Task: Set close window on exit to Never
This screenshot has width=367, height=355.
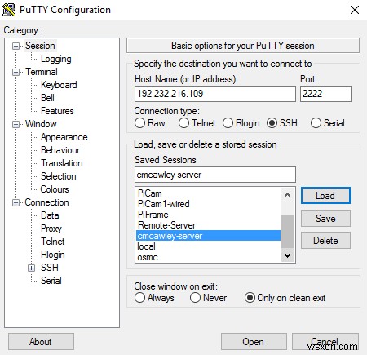Action: coord(195,298)
